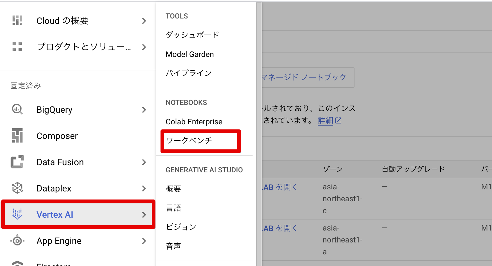Viewport: 492px width, 266px height.
Task: Click the App Engine icon
Action: point(17,240)
